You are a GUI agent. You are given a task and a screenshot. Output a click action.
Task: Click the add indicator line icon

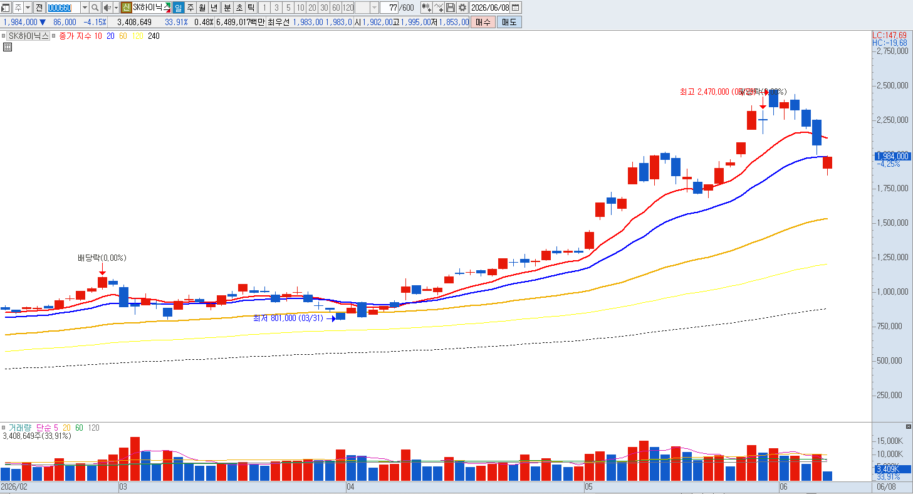click(439, 8)
